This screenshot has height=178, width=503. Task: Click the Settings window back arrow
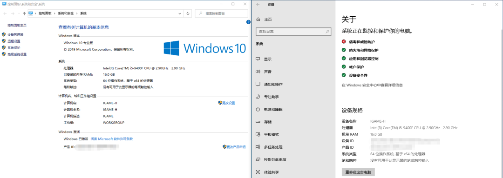[258, 5]
